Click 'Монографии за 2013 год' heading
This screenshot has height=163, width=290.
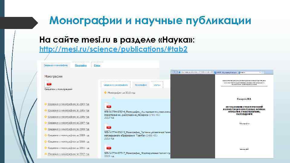click(121, 93)
